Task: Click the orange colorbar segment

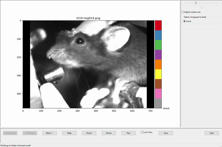Action: click(158, 64)
